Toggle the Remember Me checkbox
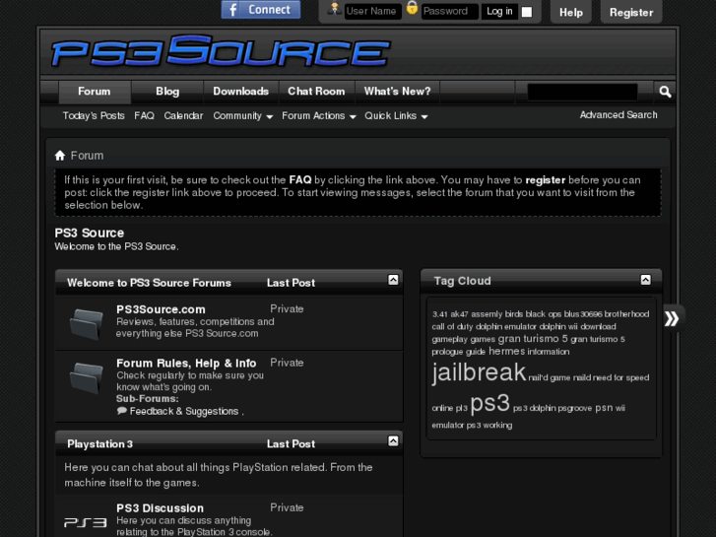This screenshot has width=716, height=537. click(527, 12)
